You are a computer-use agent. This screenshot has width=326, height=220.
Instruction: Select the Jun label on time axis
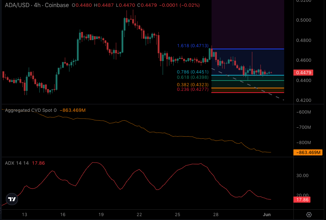(x=266, y=214)
